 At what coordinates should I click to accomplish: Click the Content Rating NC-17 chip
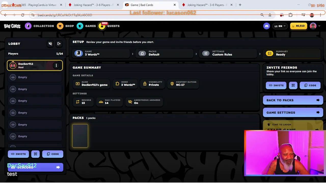click(183, 84)
